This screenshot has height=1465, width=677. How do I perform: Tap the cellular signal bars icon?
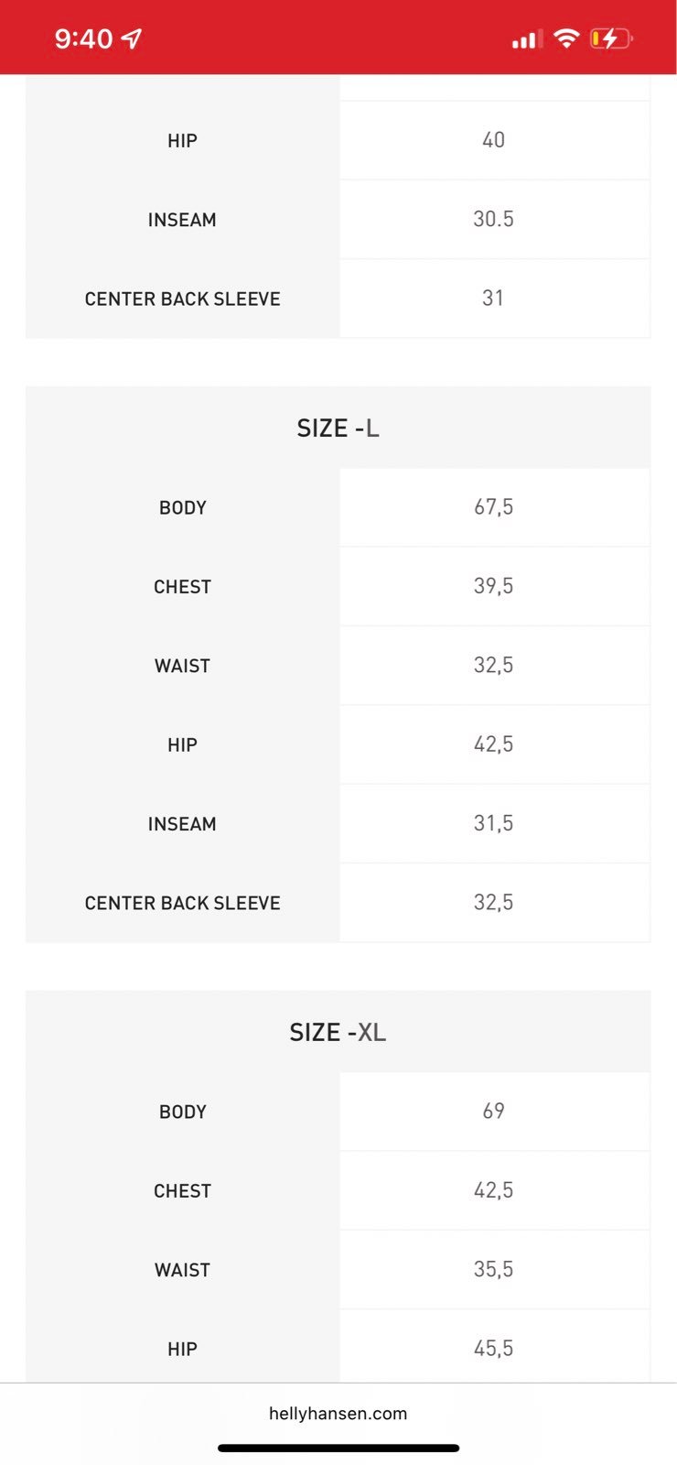point(525,39)
